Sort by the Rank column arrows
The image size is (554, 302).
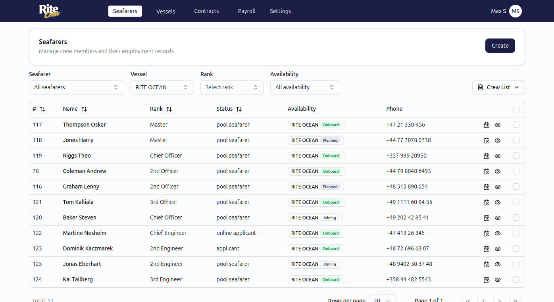pos(169,109)
